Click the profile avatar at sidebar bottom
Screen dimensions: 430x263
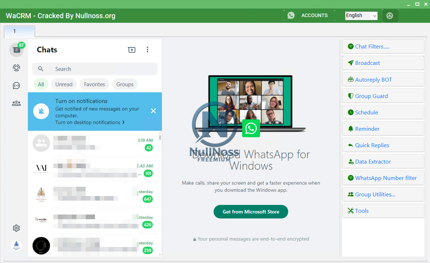(16, 246)
